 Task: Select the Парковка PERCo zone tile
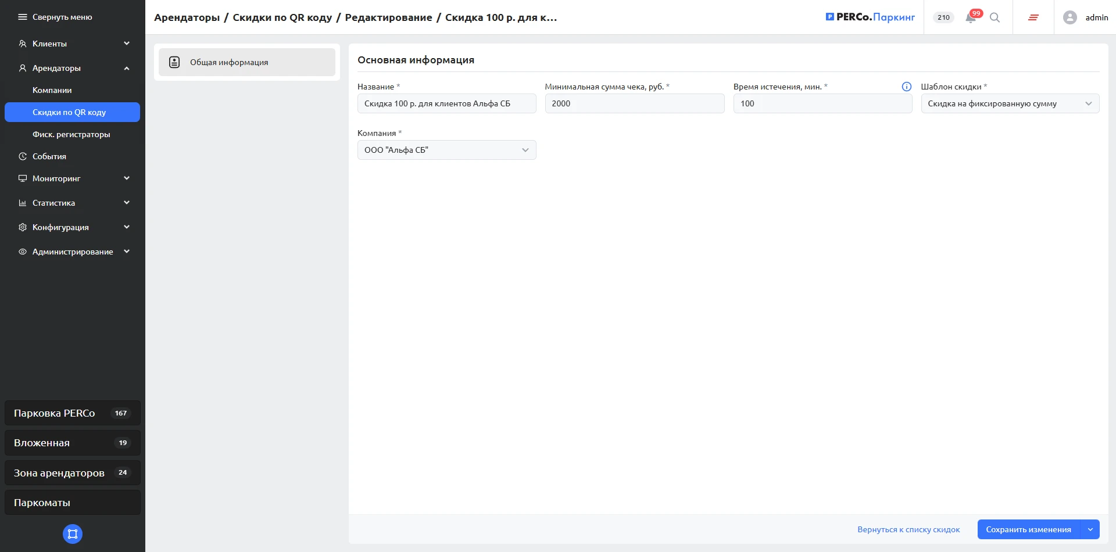(73, 413)
